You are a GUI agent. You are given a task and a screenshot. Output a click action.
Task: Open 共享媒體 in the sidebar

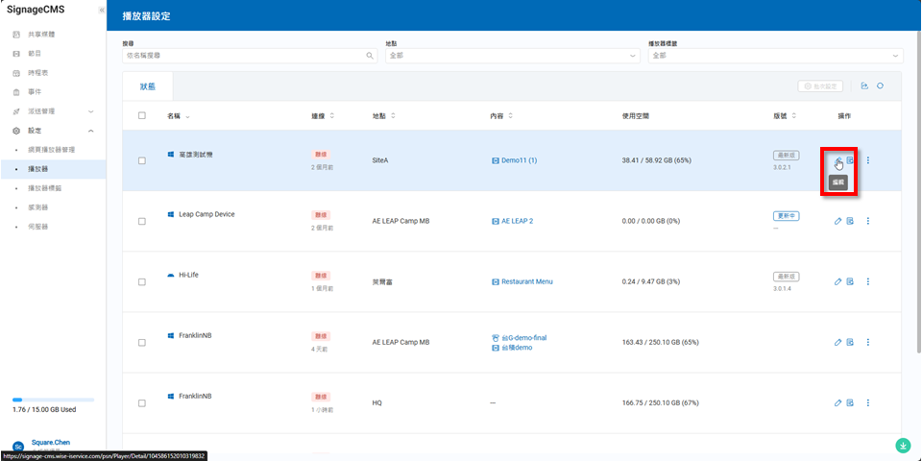coord(40,34)
